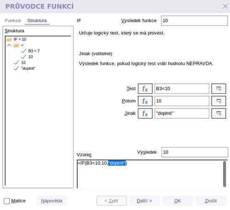Open help via Nápověda button
Viewport: 230px width, 210px height.
[x=52, y=201]
